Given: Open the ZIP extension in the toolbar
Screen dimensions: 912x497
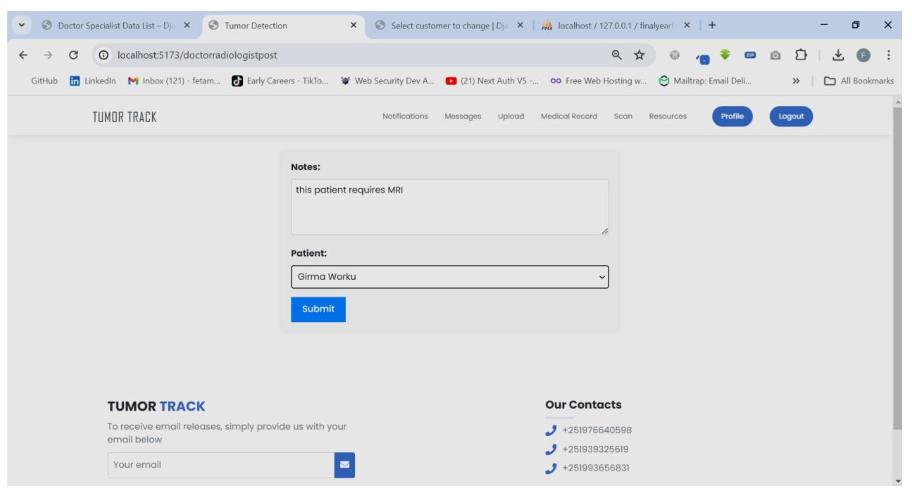Looking at the screenshot, I should click(x=750, y=55).
